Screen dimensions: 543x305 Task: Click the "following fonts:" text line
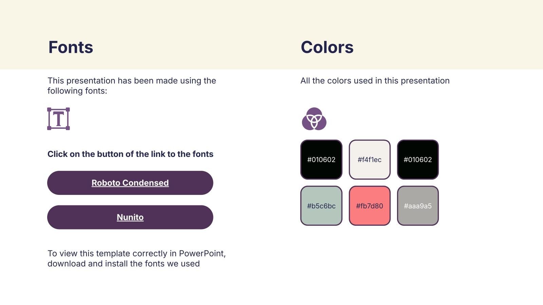point(77,91)
